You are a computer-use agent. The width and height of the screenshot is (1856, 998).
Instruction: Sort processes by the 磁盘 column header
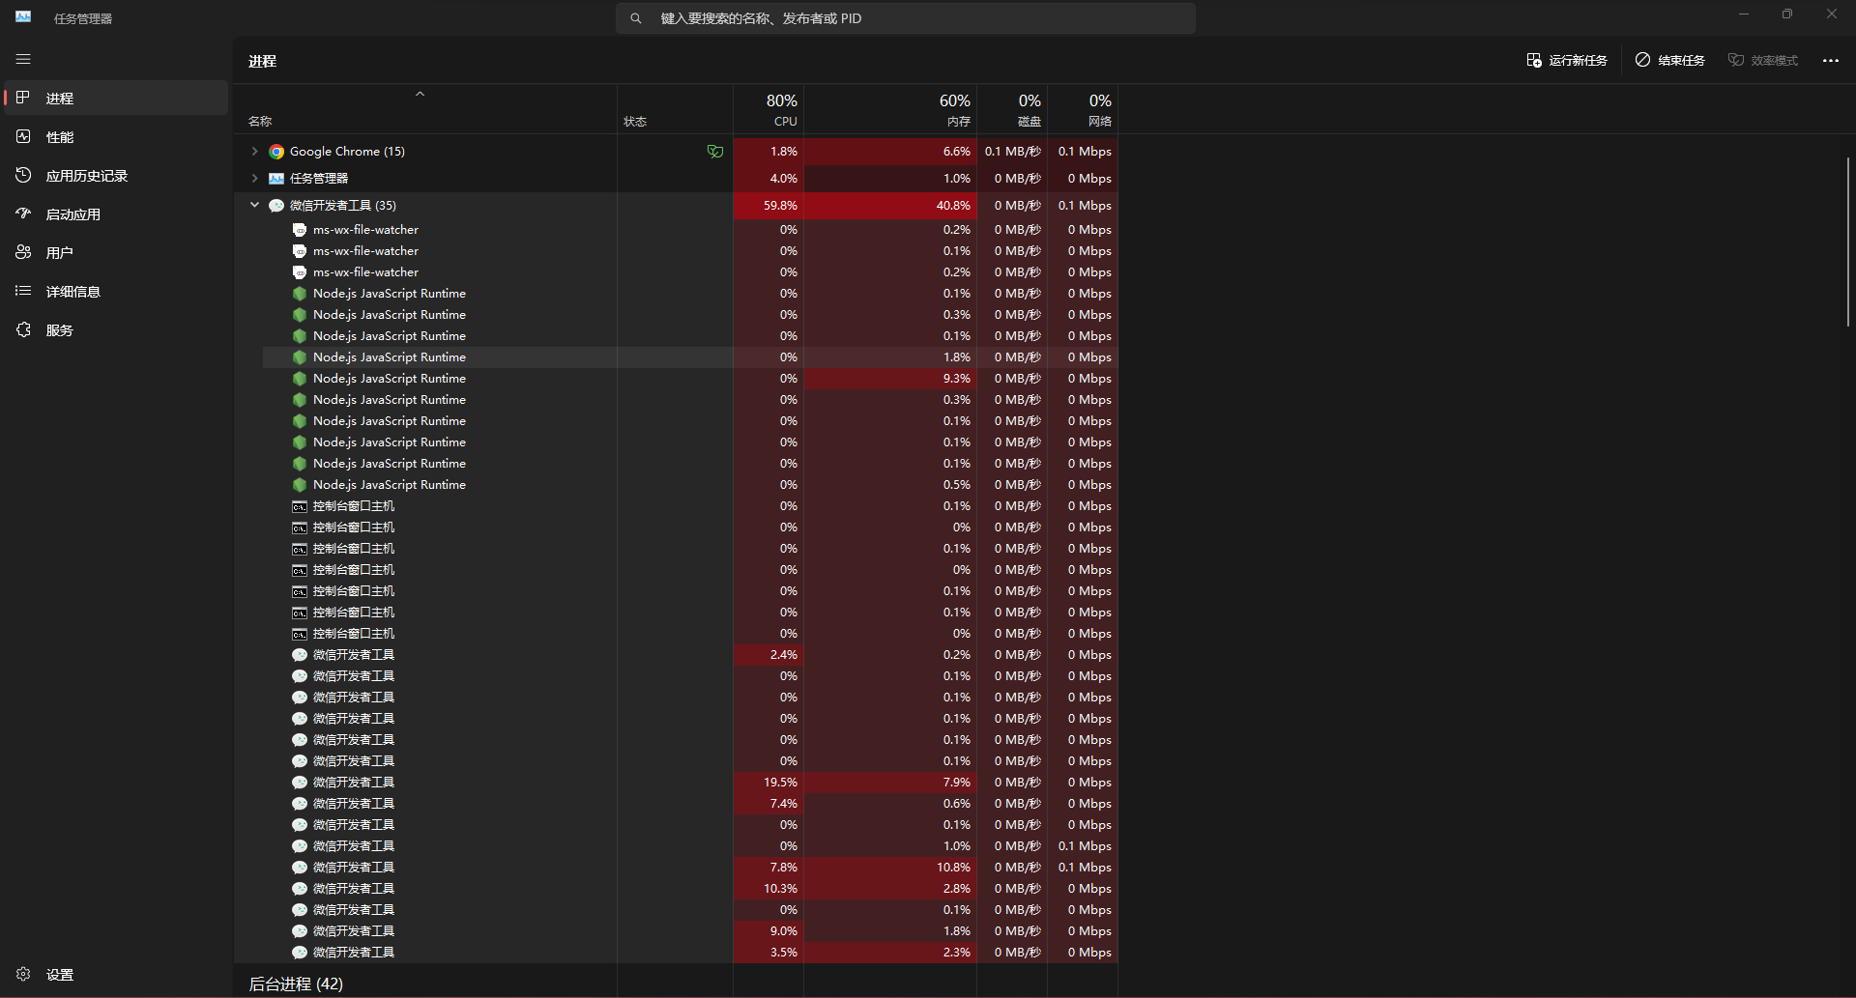pyautogui.click(x=1012, y=109)
